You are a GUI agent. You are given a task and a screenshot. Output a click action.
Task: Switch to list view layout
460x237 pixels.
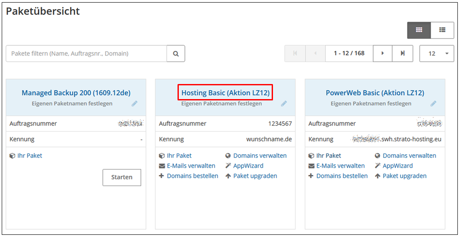(442, 30)
